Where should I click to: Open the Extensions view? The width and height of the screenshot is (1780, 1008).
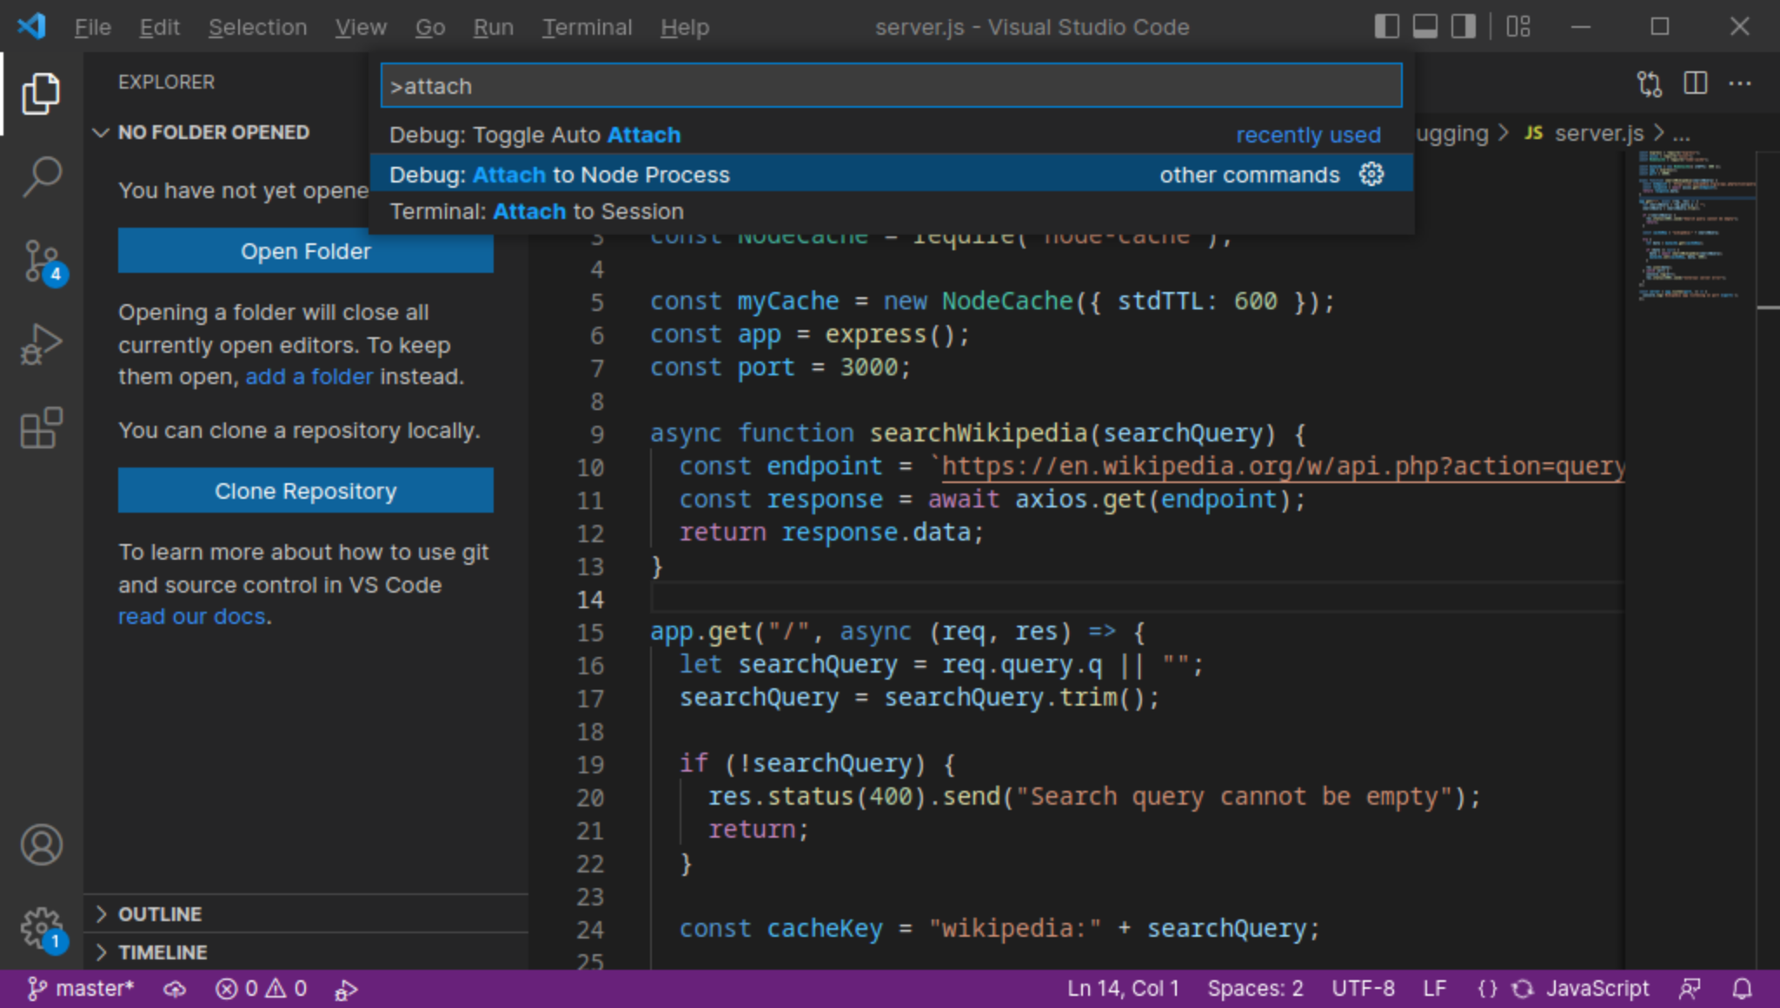tap(41, 426)
